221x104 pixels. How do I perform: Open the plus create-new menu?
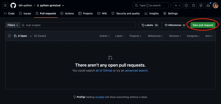[x=177, y=6]
